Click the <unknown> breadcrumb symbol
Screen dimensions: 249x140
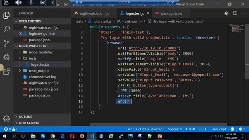pos(132,21)
